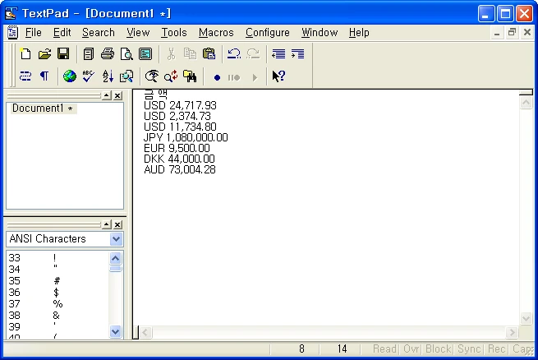538x360 pixels.
Task: Undo last action with Undo arrow
Action: point(234,54)
